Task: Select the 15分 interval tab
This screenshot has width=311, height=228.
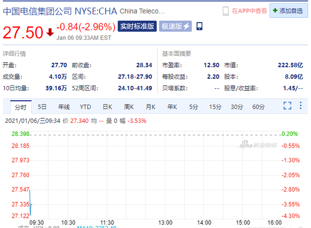Action: (215, 107)
